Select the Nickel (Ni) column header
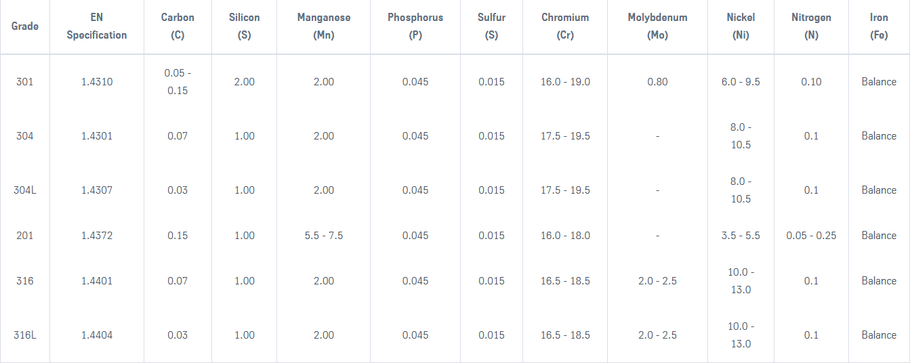The width and height of the screenshot is (910, 363). [741, 26]
